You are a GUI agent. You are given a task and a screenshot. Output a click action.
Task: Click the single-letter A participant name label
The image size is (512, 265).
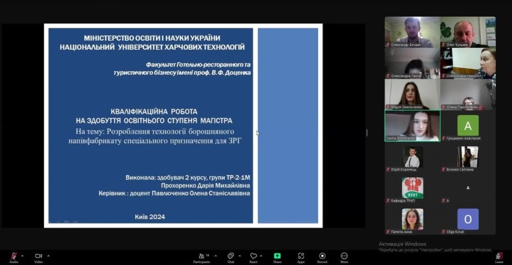447,201
